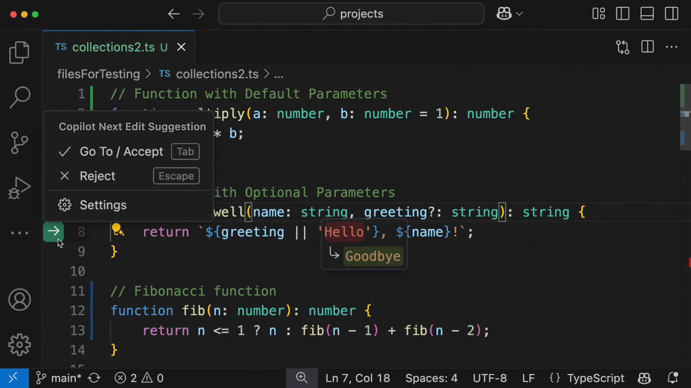This screenshot has width=691, height=388.
Task: Open the Source Control view
Action: 19,142
